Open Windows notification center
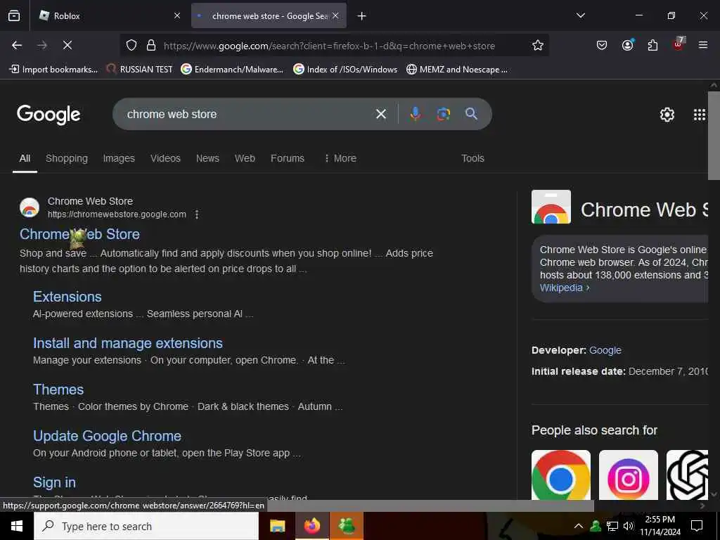 pyautogui.click(x=697, y=526)
